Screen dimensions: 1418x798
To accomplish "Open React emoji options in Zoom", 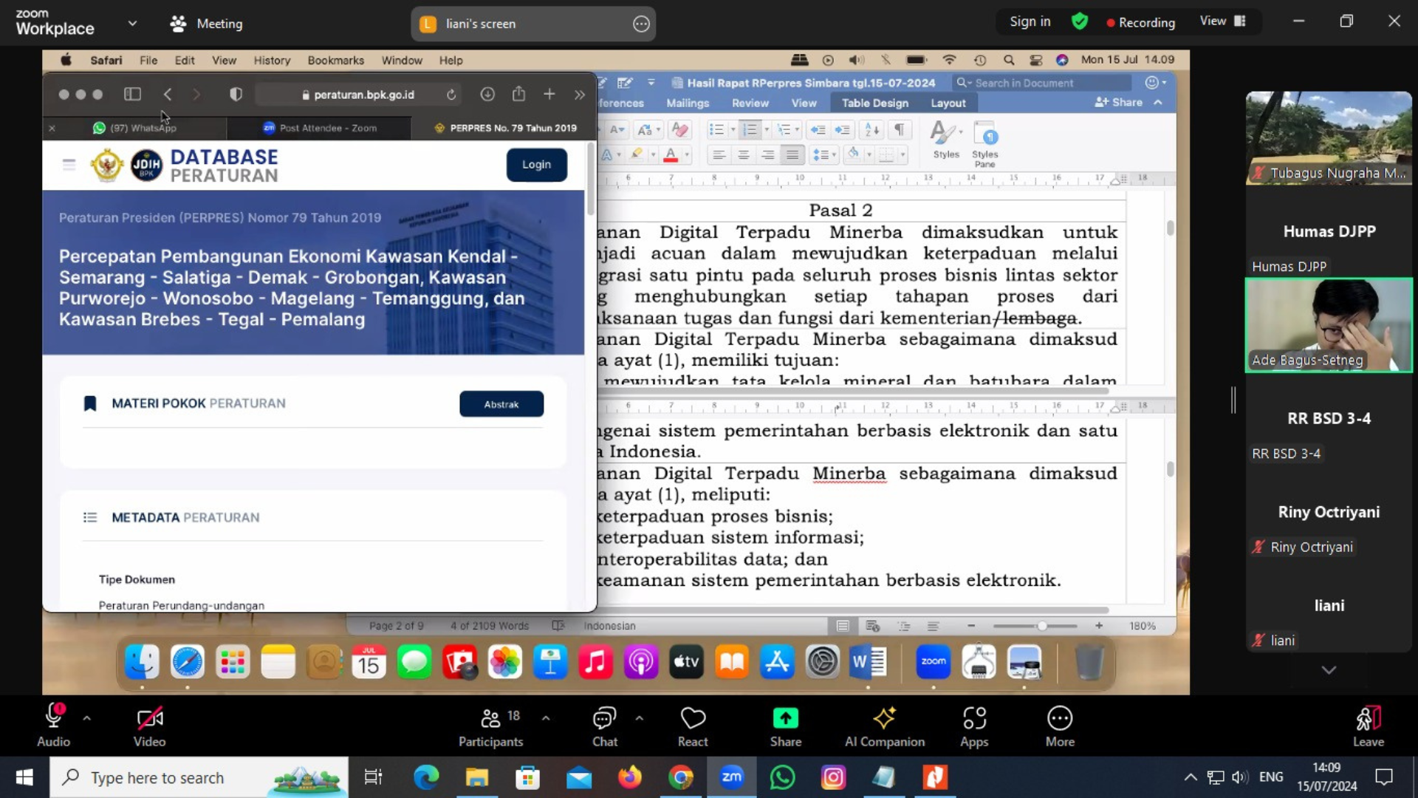I will (693, 725).
